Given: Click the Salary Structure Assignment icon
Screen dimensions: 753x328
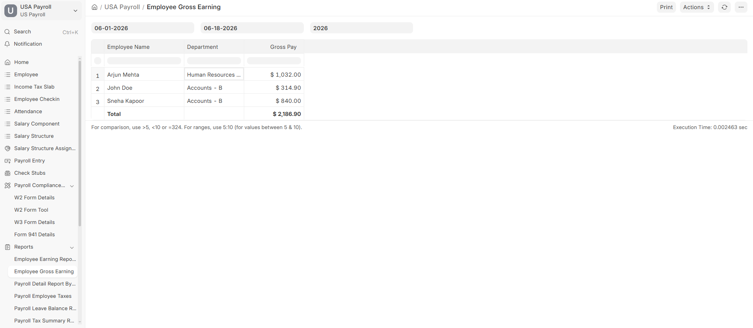Looking at the screenshot, I should click(x=8, y=149).
